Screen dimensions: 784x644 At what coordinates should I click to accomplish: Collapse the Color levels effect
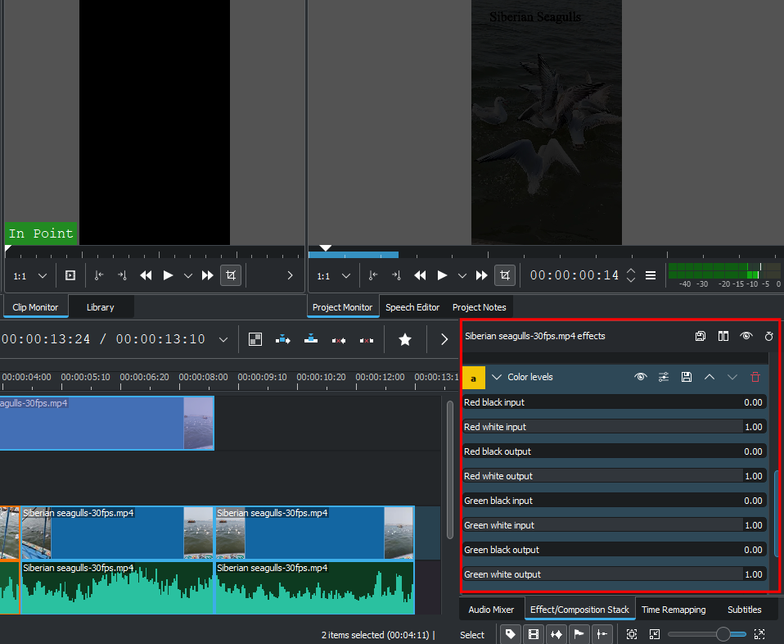(496, 377)
